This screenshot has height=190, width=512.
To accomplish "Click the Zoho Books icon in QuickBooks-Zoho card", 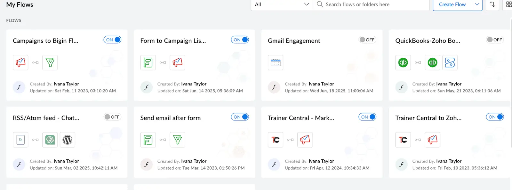I will 450,62.
